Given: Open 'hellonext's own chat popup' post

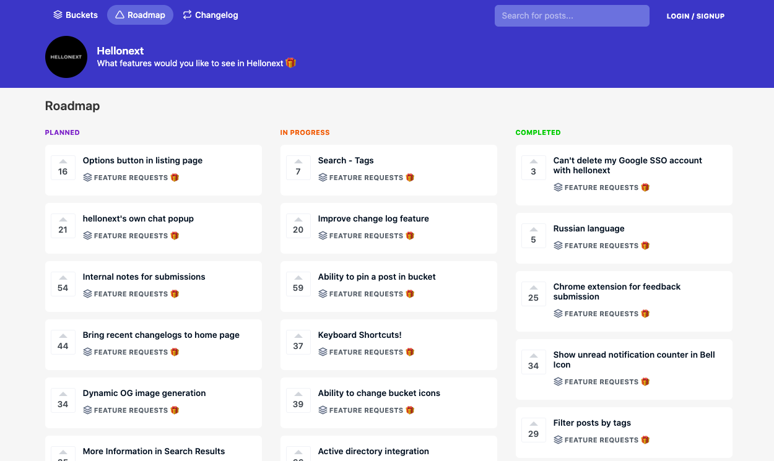Looking at the screenshot, I should pyautogui.click(x=138, y=218).
